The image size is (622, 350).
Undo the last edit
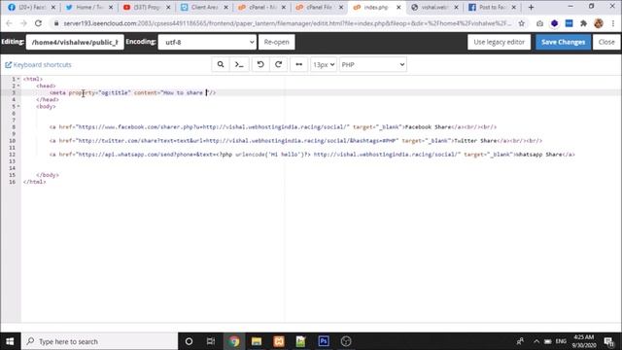pyautogui.click(x=260, y=65)
